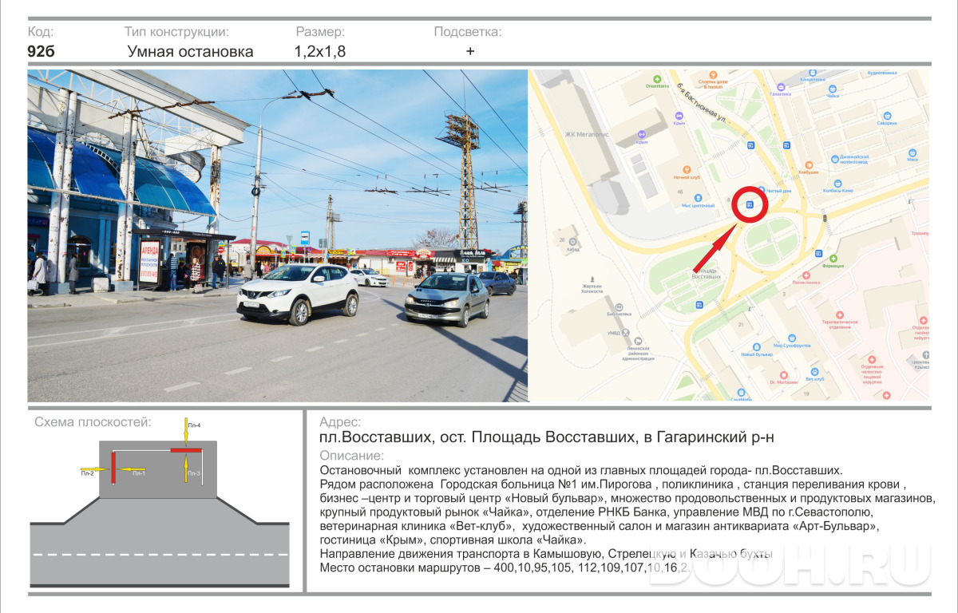Select the "Пл-3" plane label
958x613 pixels.
[194, 473]
